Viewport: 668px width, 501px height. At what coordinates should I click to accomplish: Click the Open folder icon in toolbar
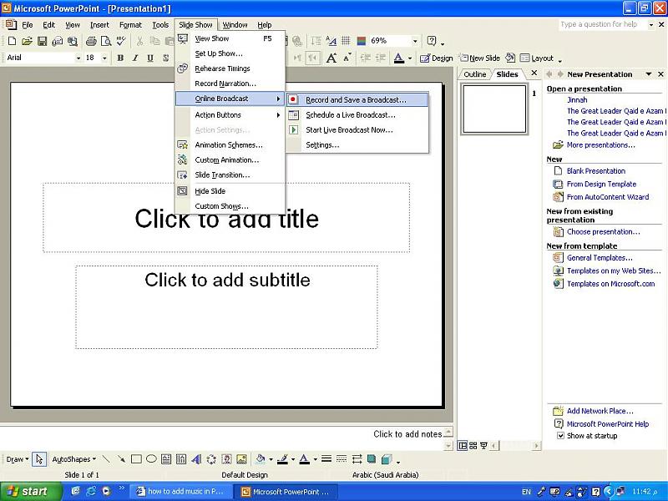click(x=27, y=41)
